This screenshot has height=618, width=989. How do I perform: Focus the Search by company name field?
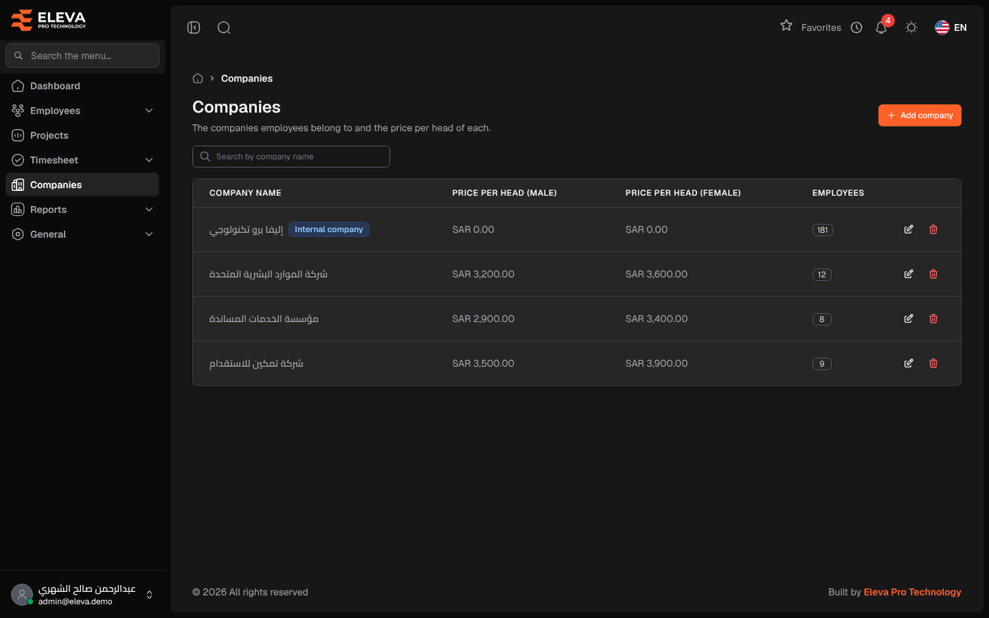coord(291,157)
